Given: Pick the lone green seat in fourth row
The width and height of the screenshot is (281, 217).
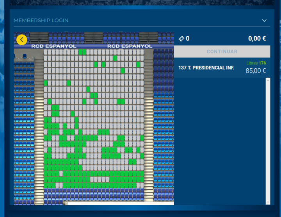Looking at the screenshot, I should [x=123, y=71].
